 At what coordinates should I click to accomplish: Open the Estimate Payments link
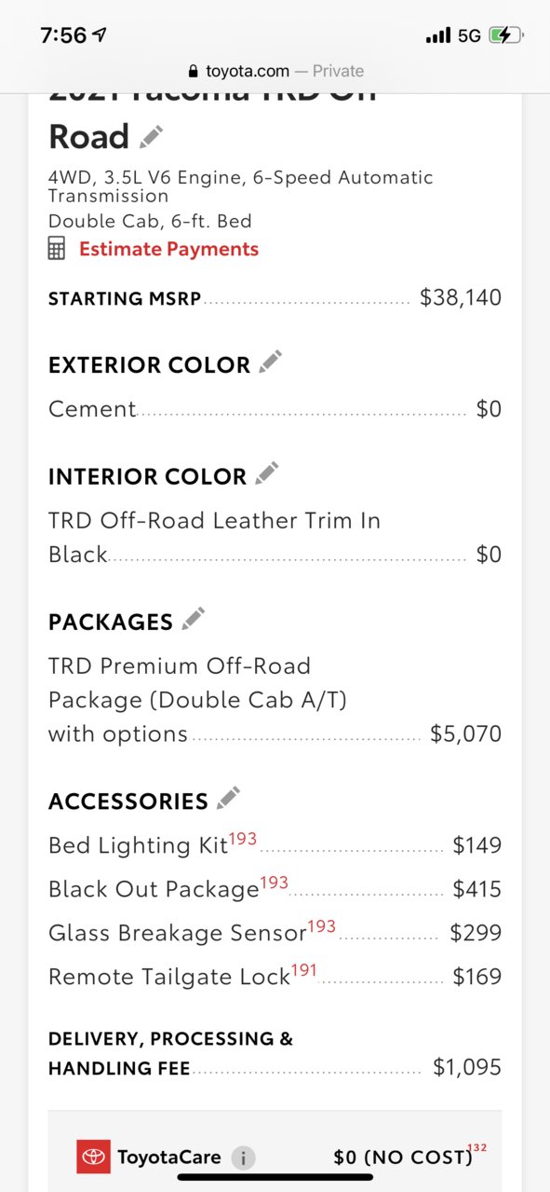tap(168, 249)
